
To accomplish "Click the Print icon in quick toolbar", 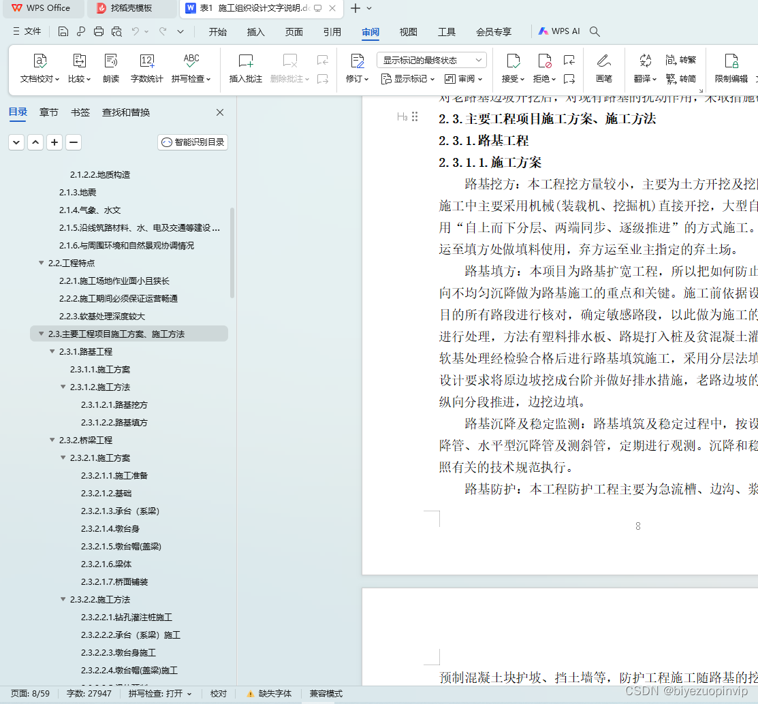I will (x=99, y=31).
